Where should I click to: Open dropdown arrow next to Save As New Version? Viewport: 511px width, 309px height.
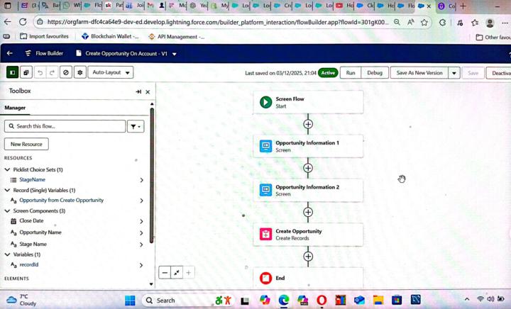click(454, 73)
